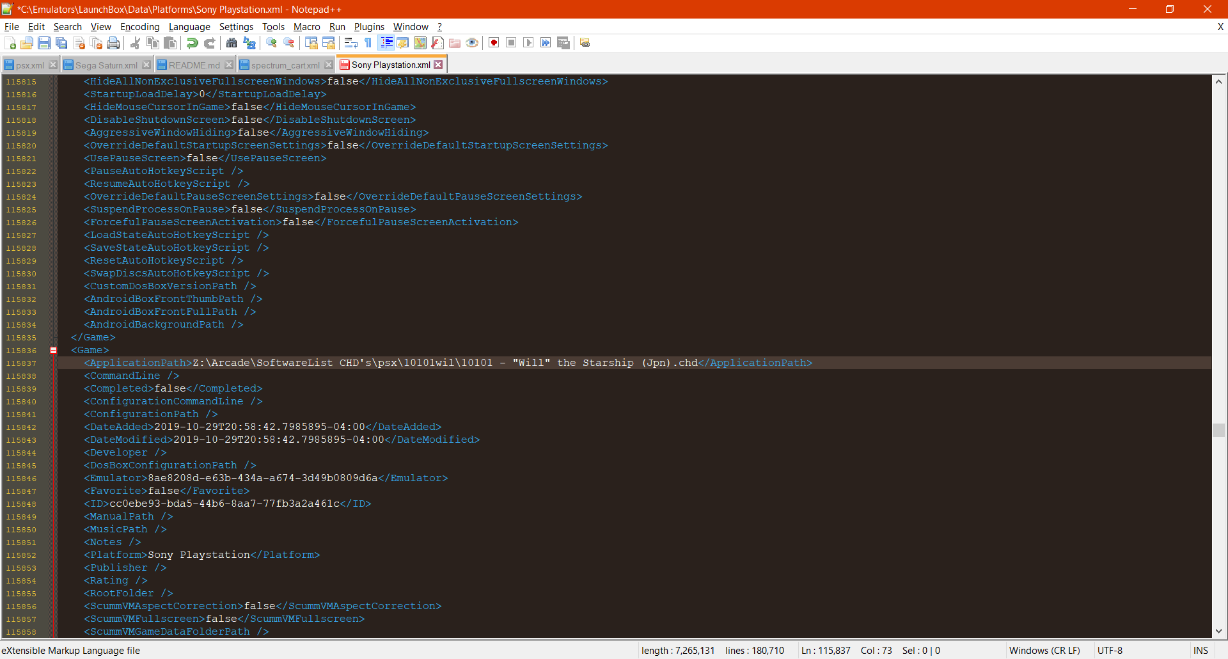Screen dimensions: 1228x659
Task: Save the current file using Save icon
Action: point(44,43)
